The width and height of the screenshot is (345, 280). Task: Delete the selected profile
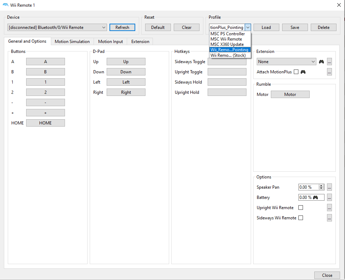click(x=324, y=28)
